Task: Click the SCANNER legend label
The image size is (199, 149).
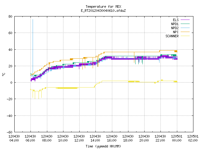Action: coord(172,36)
